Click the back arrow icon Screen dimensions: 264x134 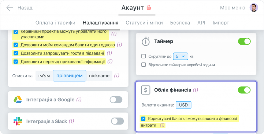[10, 8]
